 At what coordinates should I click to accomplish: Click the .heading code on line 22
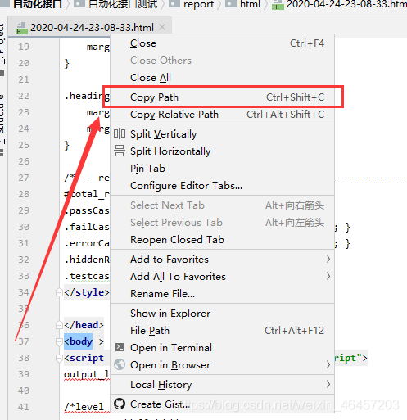87,96
